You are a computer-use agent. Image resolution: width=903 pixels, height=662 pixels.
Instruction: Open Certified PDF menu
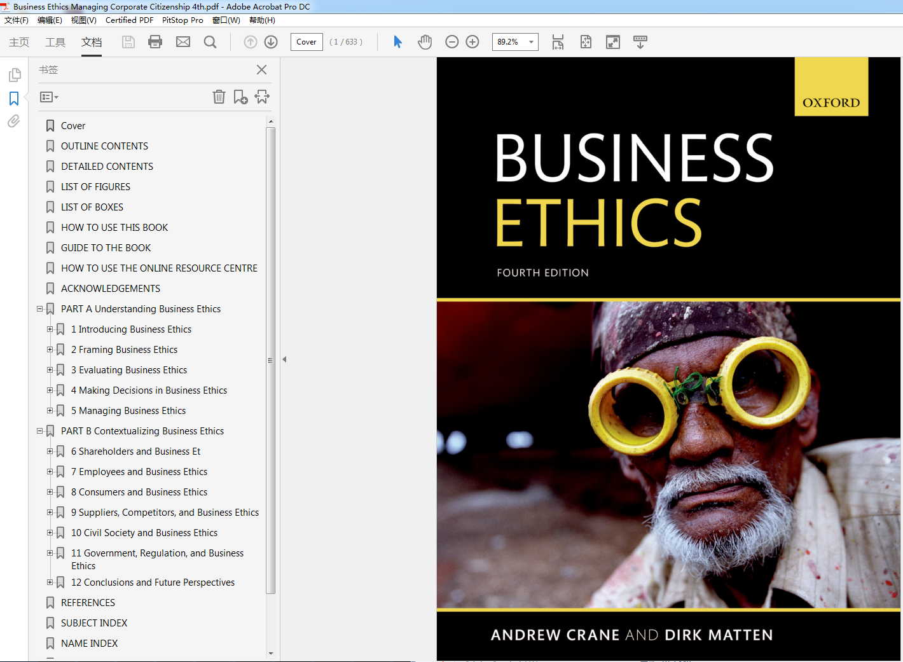[x=129, y=20]
